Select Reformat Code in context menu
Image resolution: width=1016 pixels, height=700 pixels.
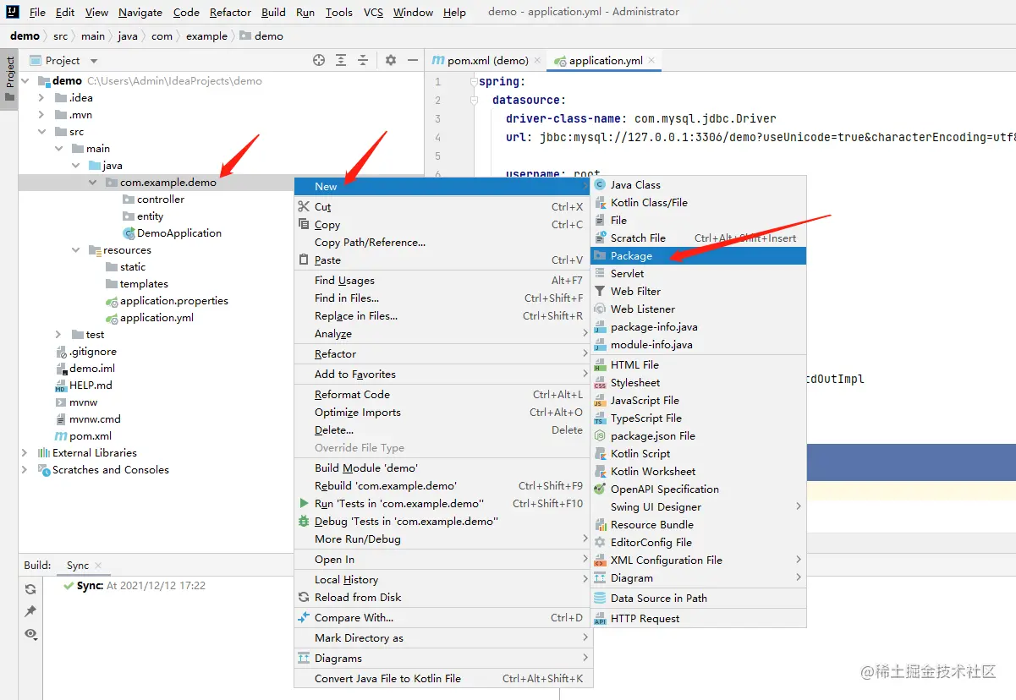point(443,394)
